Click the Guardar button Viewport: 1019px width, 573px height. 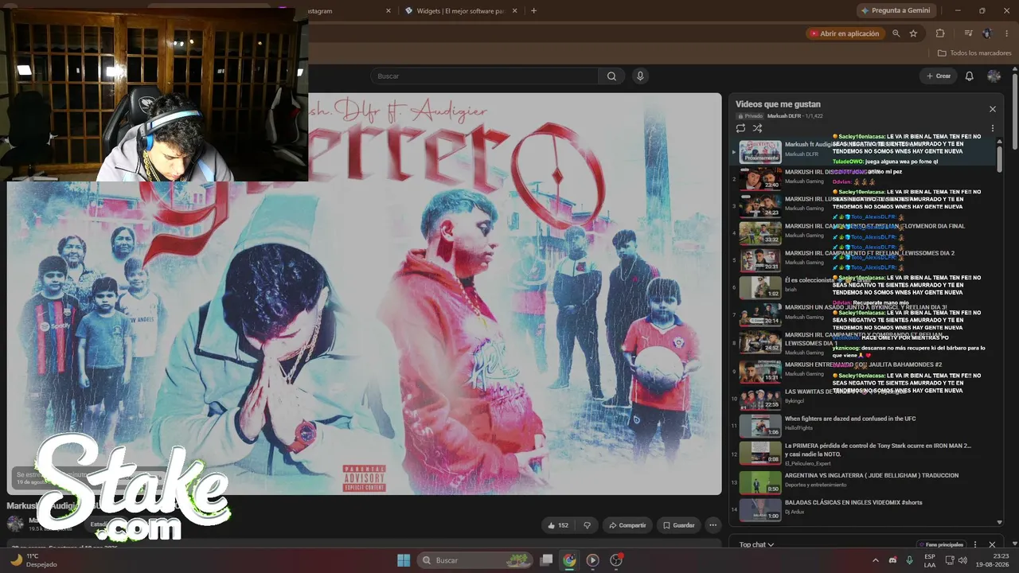pos(679,525)
